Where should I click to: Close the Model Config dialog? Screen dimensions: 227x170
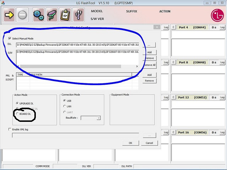click(x=157, y=27)
